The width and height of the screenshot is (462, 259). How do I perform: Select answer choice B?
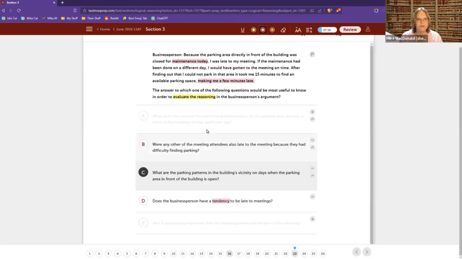[143, 144]
